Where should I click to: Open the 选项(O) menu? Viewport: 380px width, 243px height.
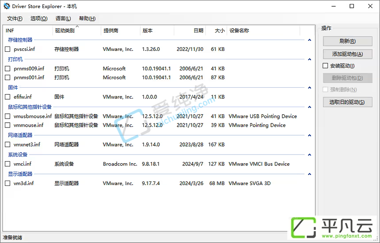coord(39,19)
